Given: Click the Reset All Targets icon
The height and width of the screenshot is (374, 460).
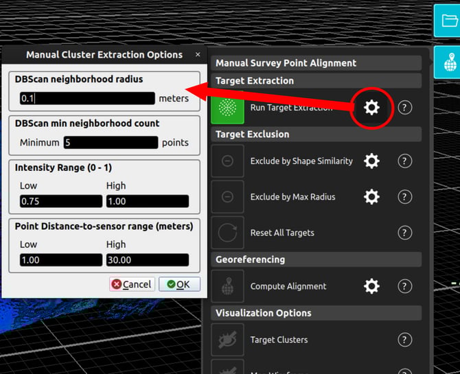Looking at the screenshot, I should [227, 233].
